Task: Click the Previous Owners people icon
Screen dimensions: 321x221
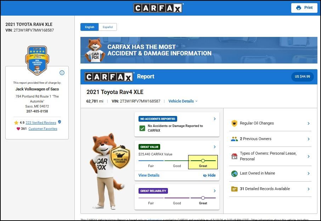Action: 234,139
